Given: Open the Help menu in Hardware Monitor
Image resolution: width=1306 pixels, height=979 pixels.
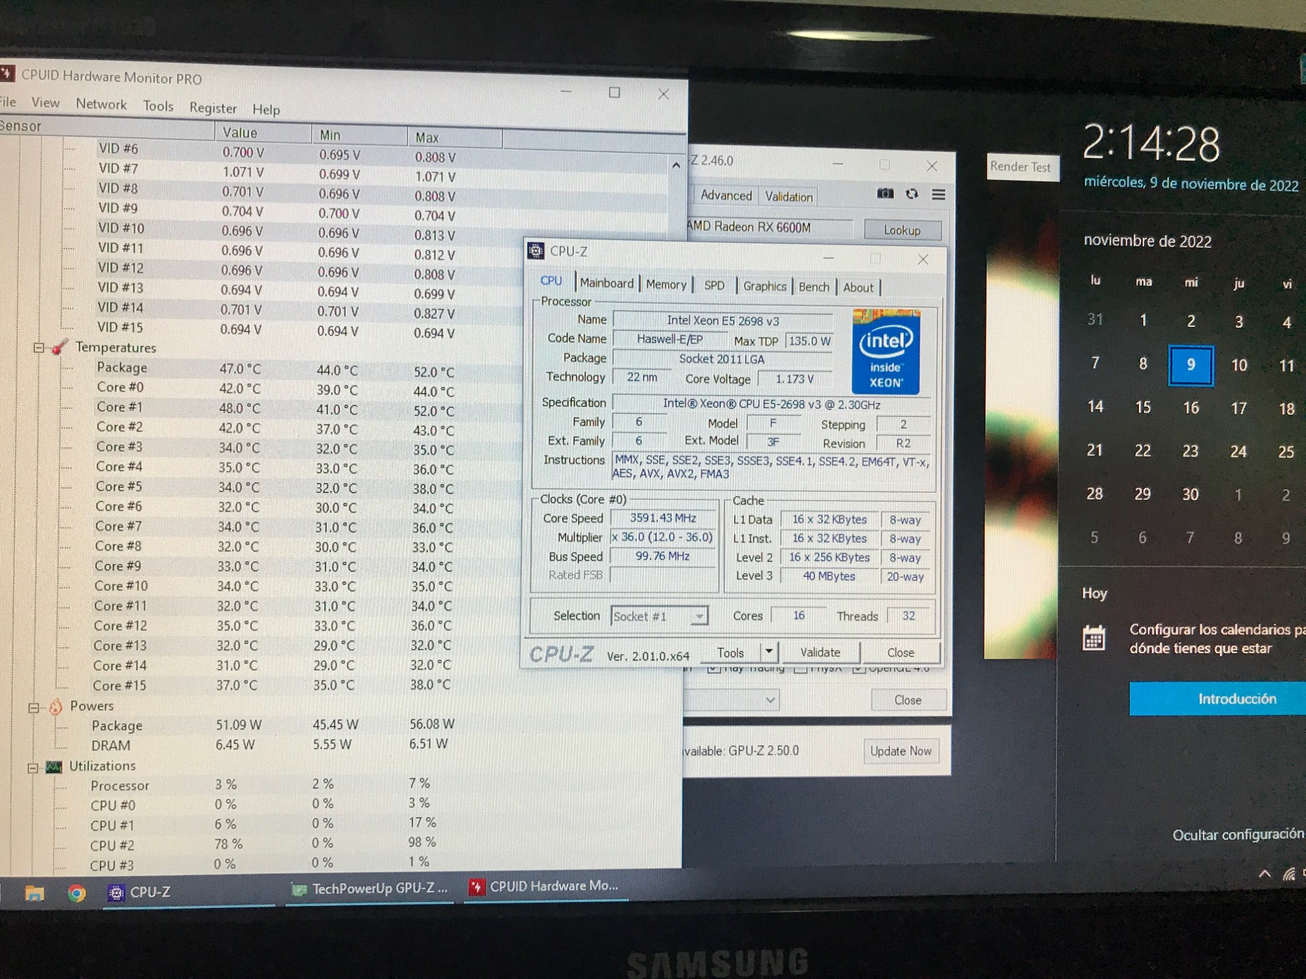Looking at the screenshot, I should point(266,109).
